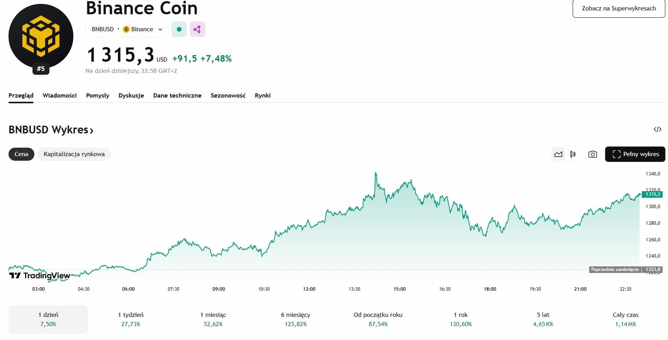Screen dimensions: 668x340
Task: Click the Binance Coin logo icon
Action: [41, 36]
